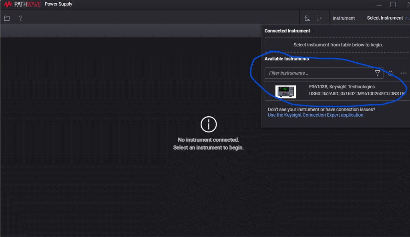Minimize the PathWave Power Supply window
The height and width of the screenshot is (237, 410).
pyautogui.click(x=379, y=5)
